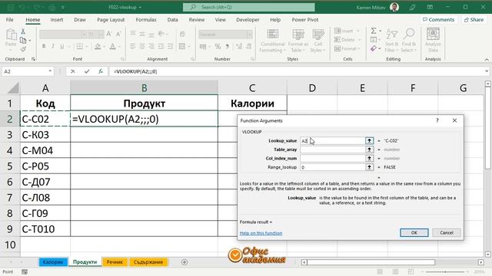The image size is (492, 276).
Task: Add a new sheet with plus icon
Action: pyautogui.click(x=184, y=262)
